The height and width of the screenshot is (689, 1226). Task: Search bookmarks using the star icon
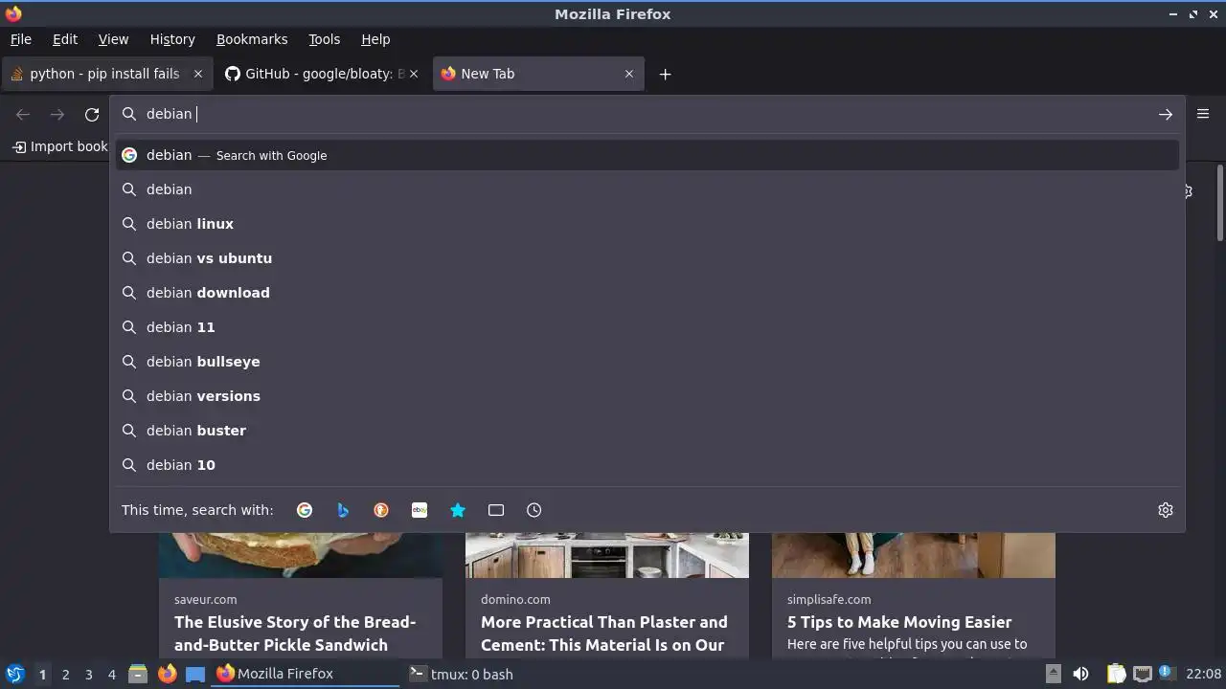click(458, 510)
